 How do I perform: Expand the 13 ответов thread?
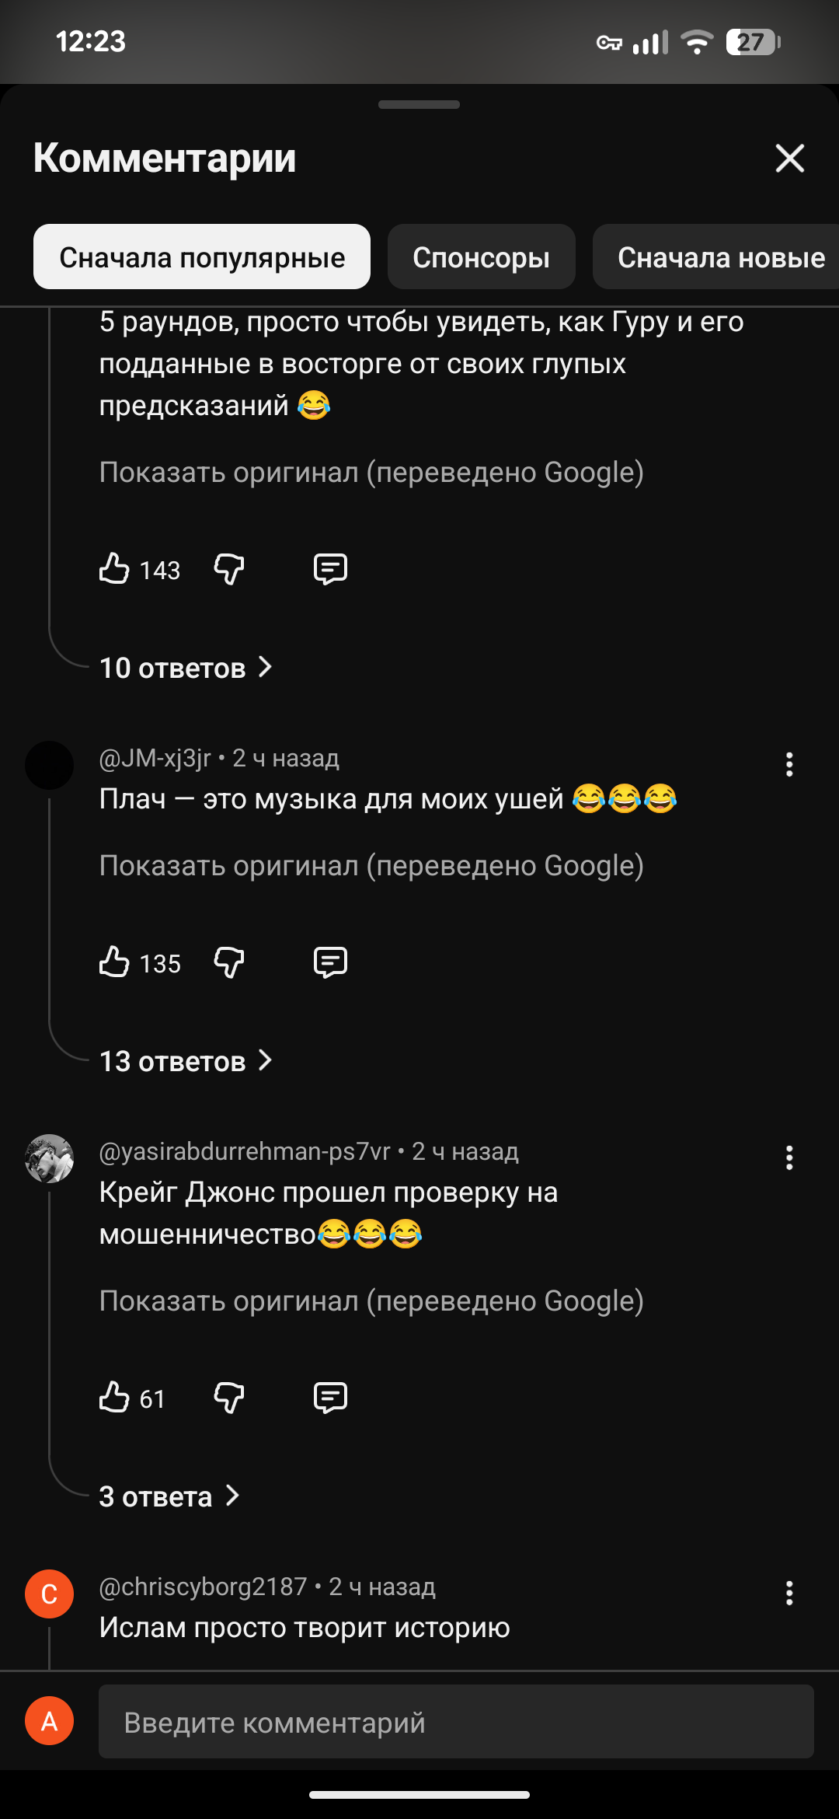186,1061
